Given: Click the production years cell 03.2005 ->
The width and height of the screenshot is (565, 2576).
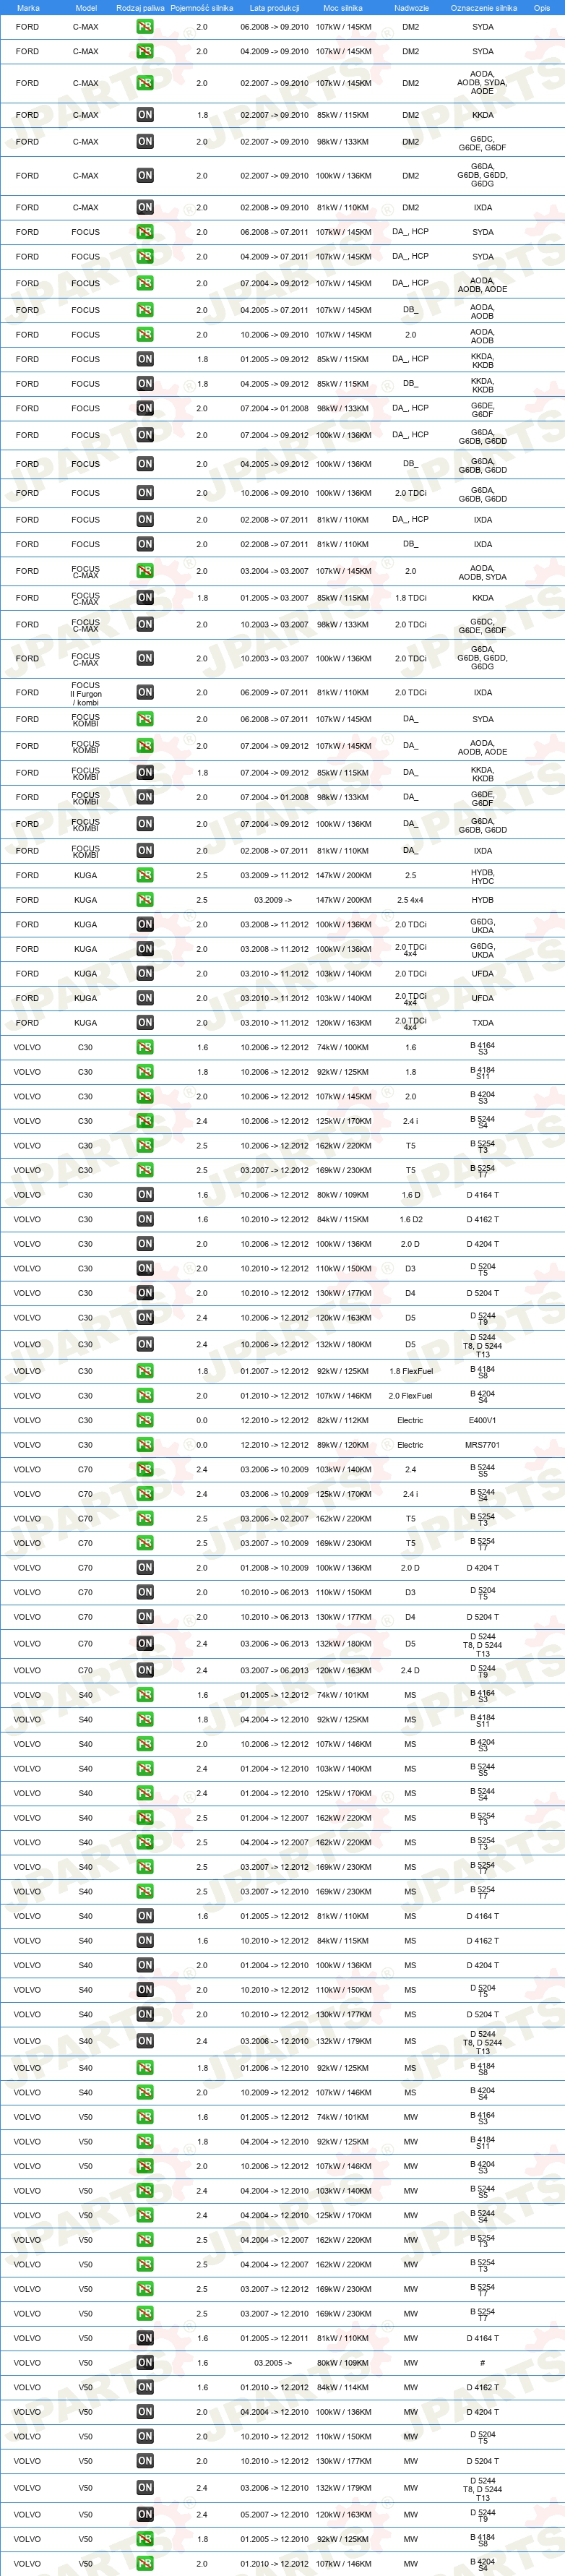Looking at the screenshot, I should tap(274, 2363).
